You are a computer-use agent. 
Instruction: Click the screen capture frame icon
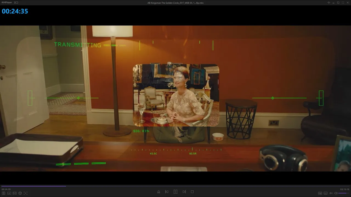pos(26,193)
